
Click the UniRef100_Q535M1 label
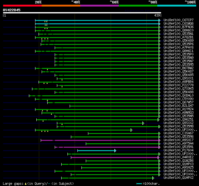[178, 147]
